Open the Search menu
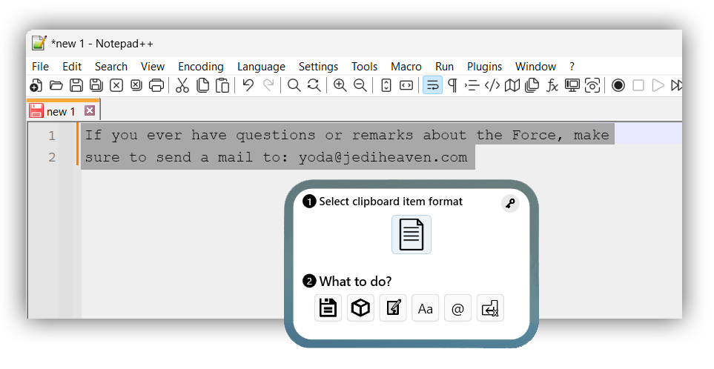Image resolution: width=714 pixels, height=369 pixels. tap(111, 67)
